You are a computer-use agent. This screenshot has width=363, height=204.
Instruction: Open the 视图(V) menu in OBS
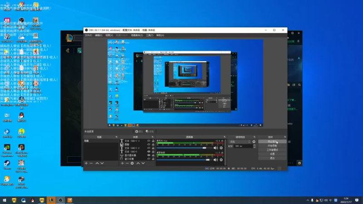click(109, 35)
